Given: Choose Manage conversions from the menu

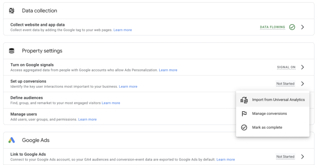Looking at the screenshot, I should [273, 114].
